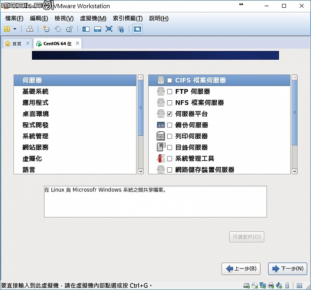The height and width of the screenshot is (290, 311).
Task: Click the pause virtual machine icon
Action: pyautogui.click(x=7, y=29)
